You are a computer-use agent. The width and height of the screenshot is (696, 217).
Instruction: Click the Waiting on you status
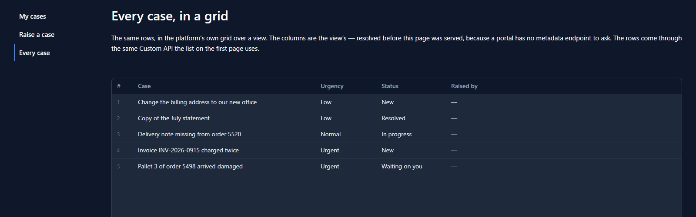click(402, 166)
